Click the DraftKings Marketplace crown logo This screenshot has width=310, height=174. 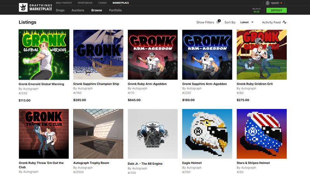[23, 7]
